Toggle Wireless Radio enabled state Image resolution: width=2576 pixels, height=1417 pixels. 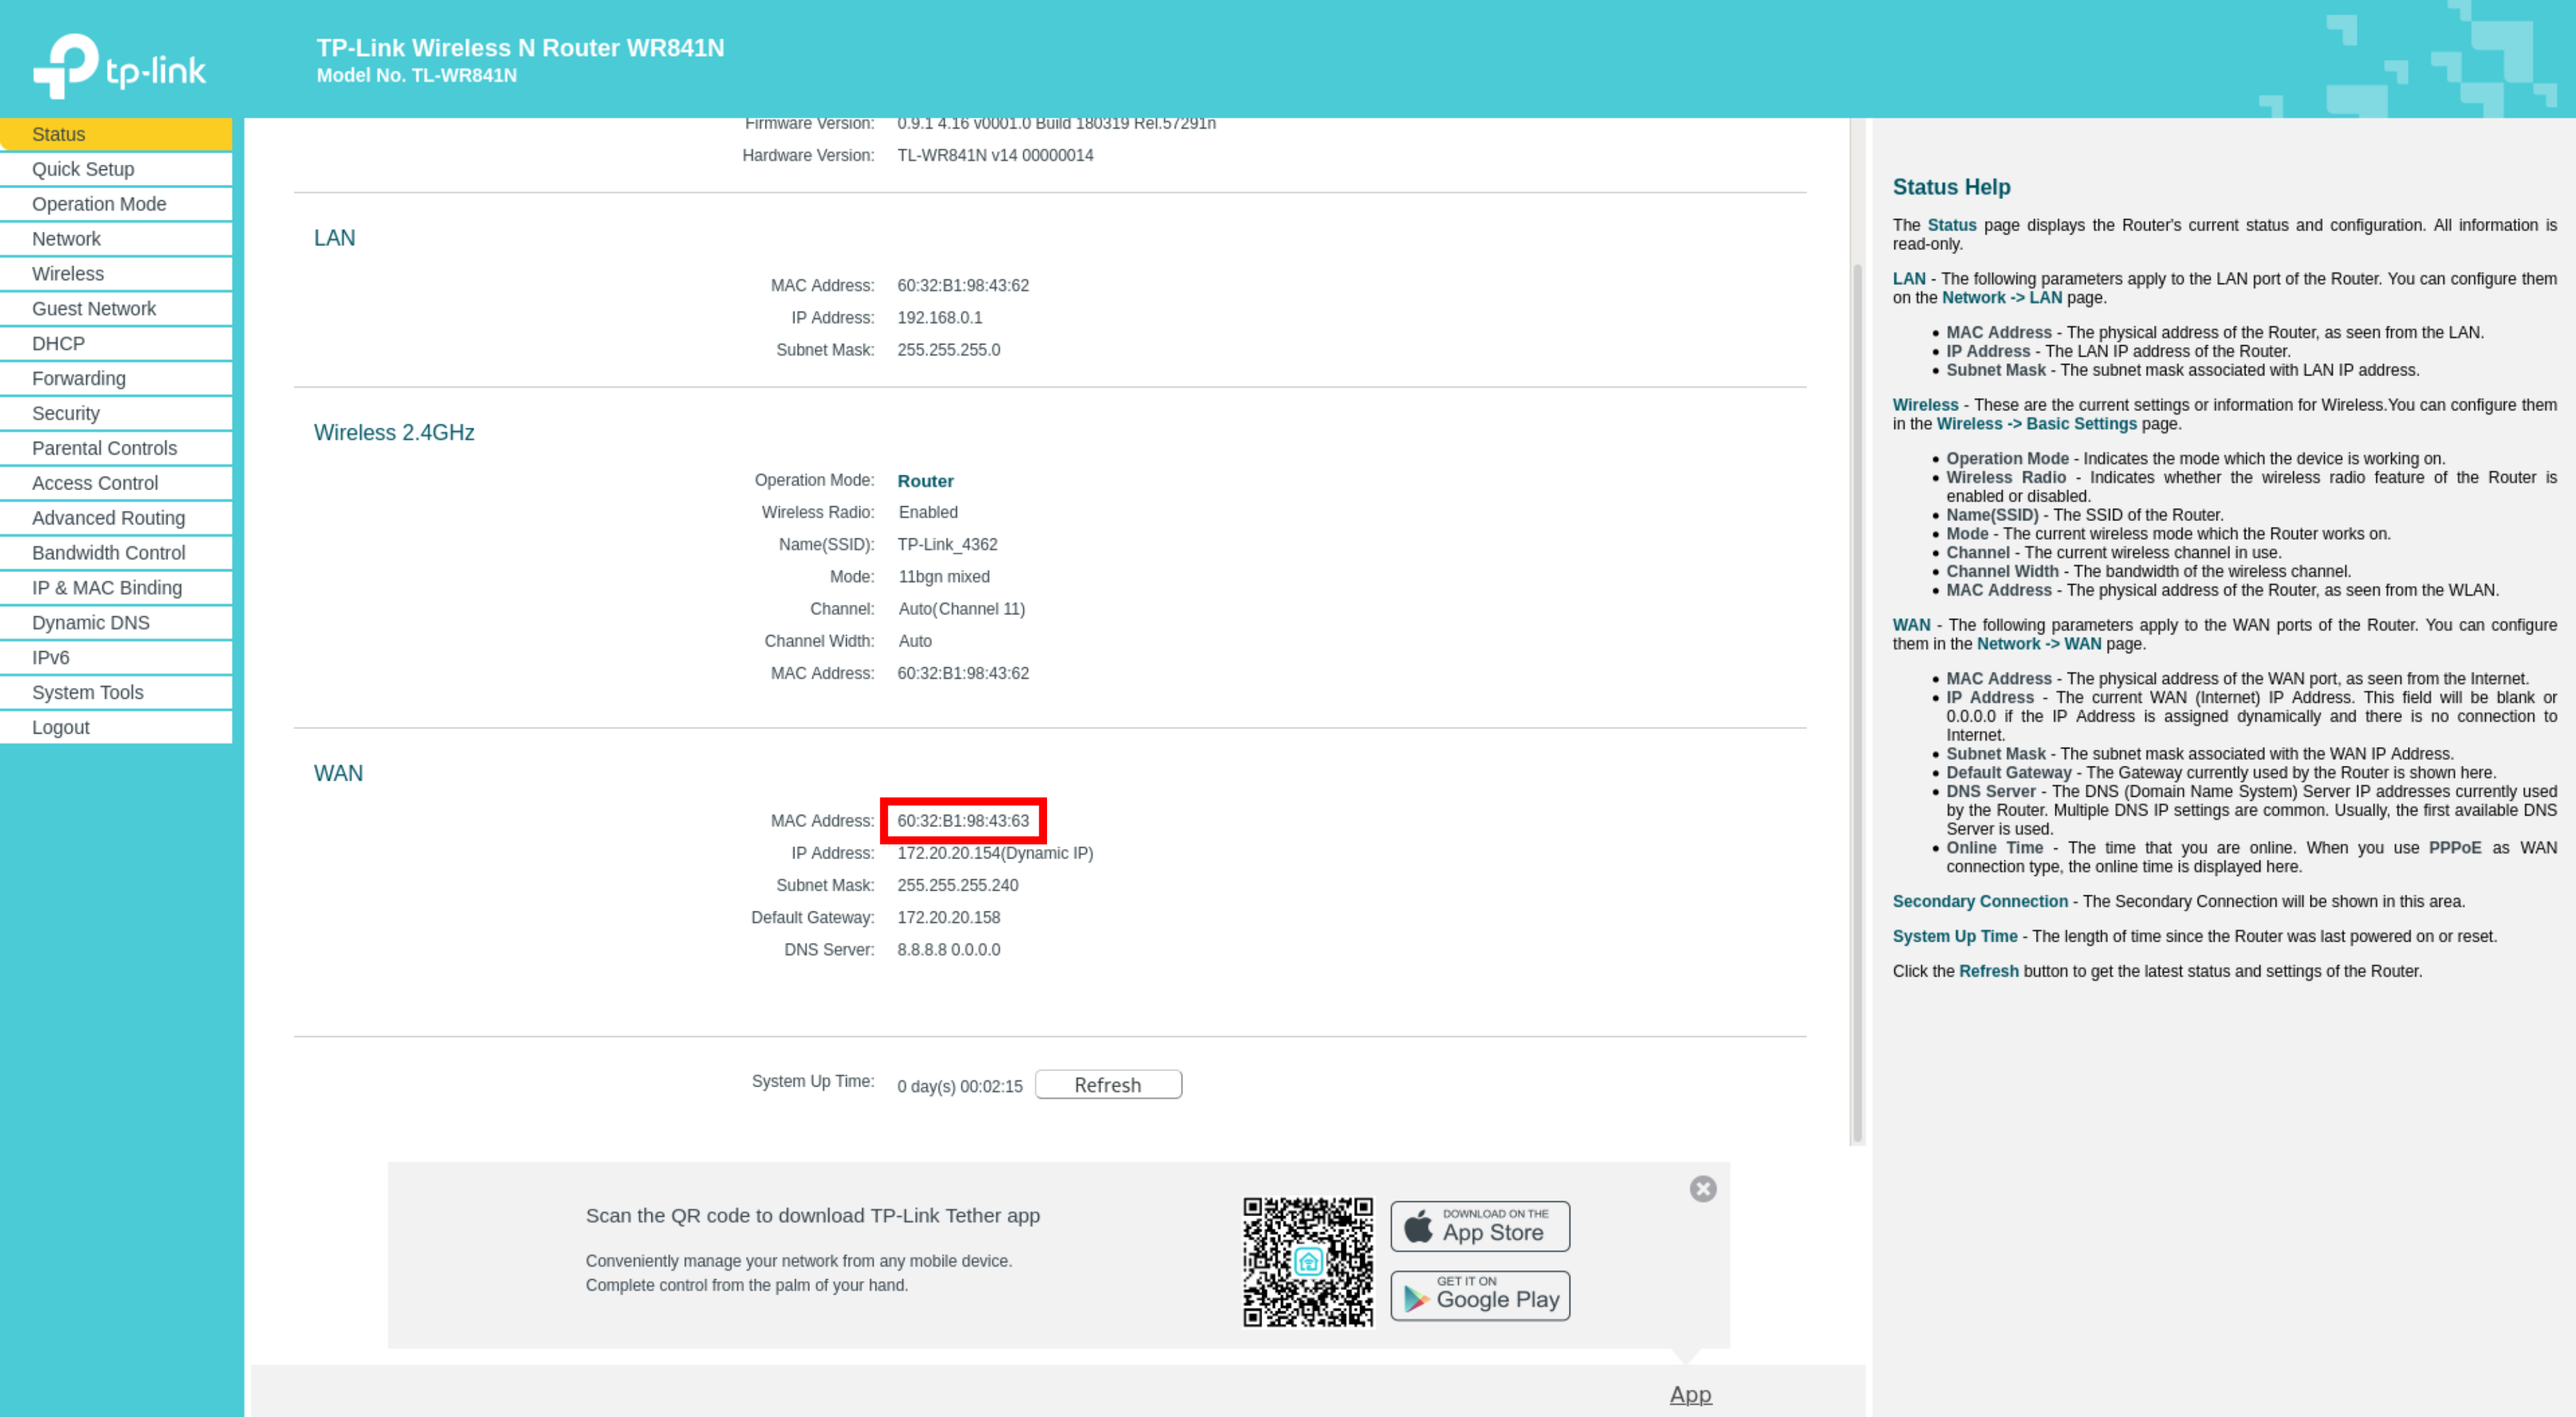tap(925, 511)
